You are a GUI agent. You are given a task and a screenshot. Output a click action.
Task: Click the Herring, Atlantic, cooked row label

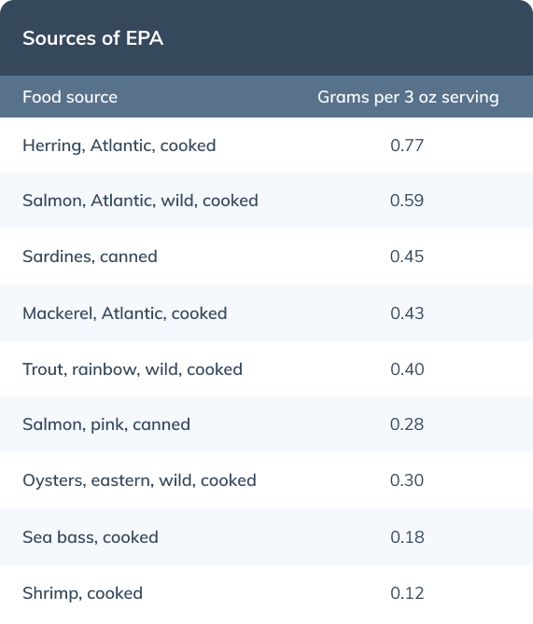[119, 146]
